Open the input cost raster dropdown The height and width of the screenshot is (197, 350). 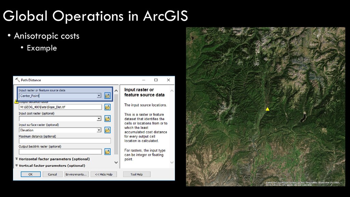(99, 119)
